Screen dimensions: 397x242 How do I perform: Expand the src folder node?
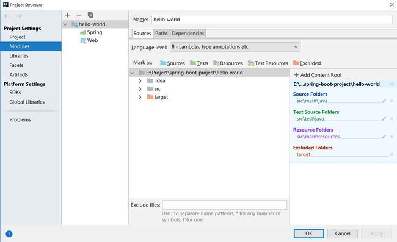140,89
